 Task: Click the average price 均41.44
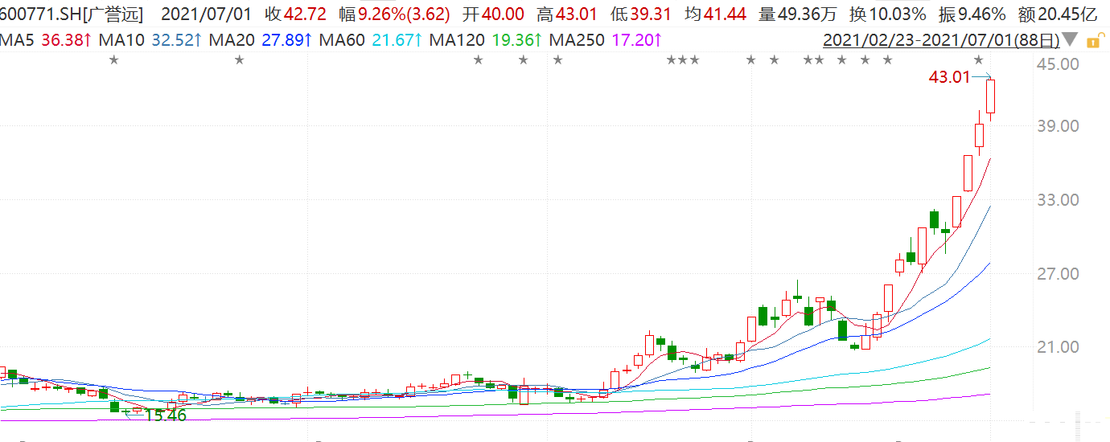[715, 14]
